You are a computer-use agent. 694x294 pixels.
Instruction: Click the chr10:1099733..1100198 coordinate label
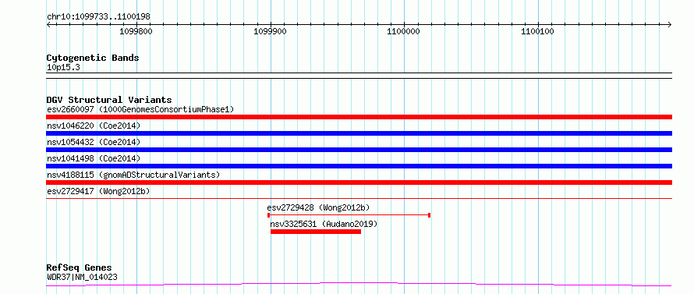98,17
